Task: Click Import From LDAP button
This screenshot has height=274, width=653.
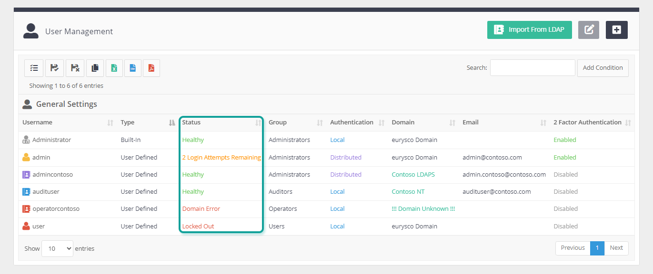Action: tap(529, 29)
